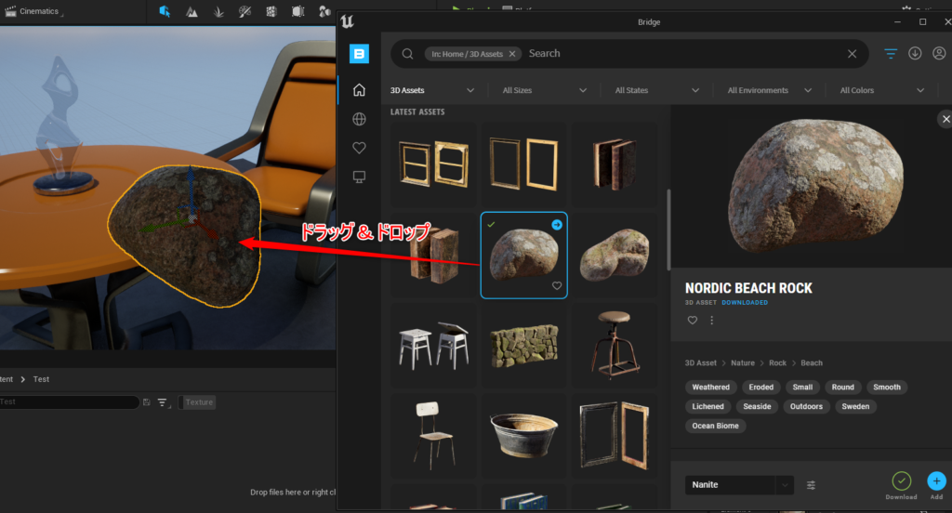Select the wooden window frames thumbnail
952x513 pixels.
[x=433, y=164]
